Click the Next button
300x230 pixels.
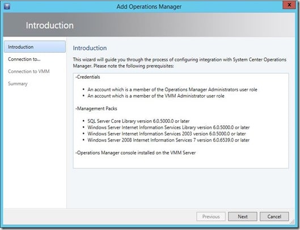coord(243,216)
